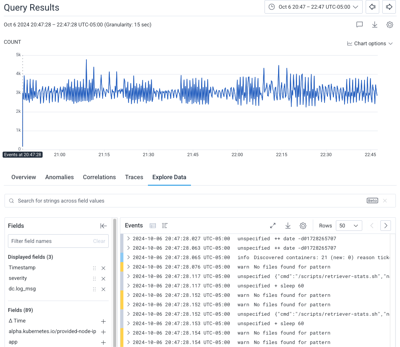Open the Correlations tab
Screen dimensions: 400x347
point(99,177)
